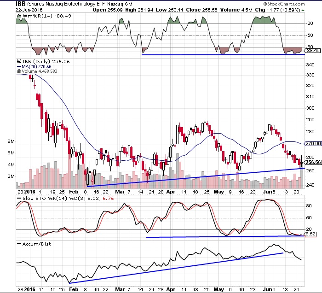Click May on the date axis under price panel

coord(218,192)
